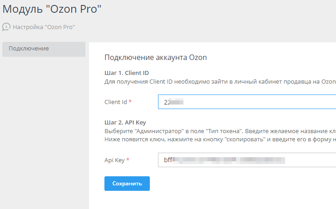Click the empty sidebar area below Подключение

click(x=44, y=132)
